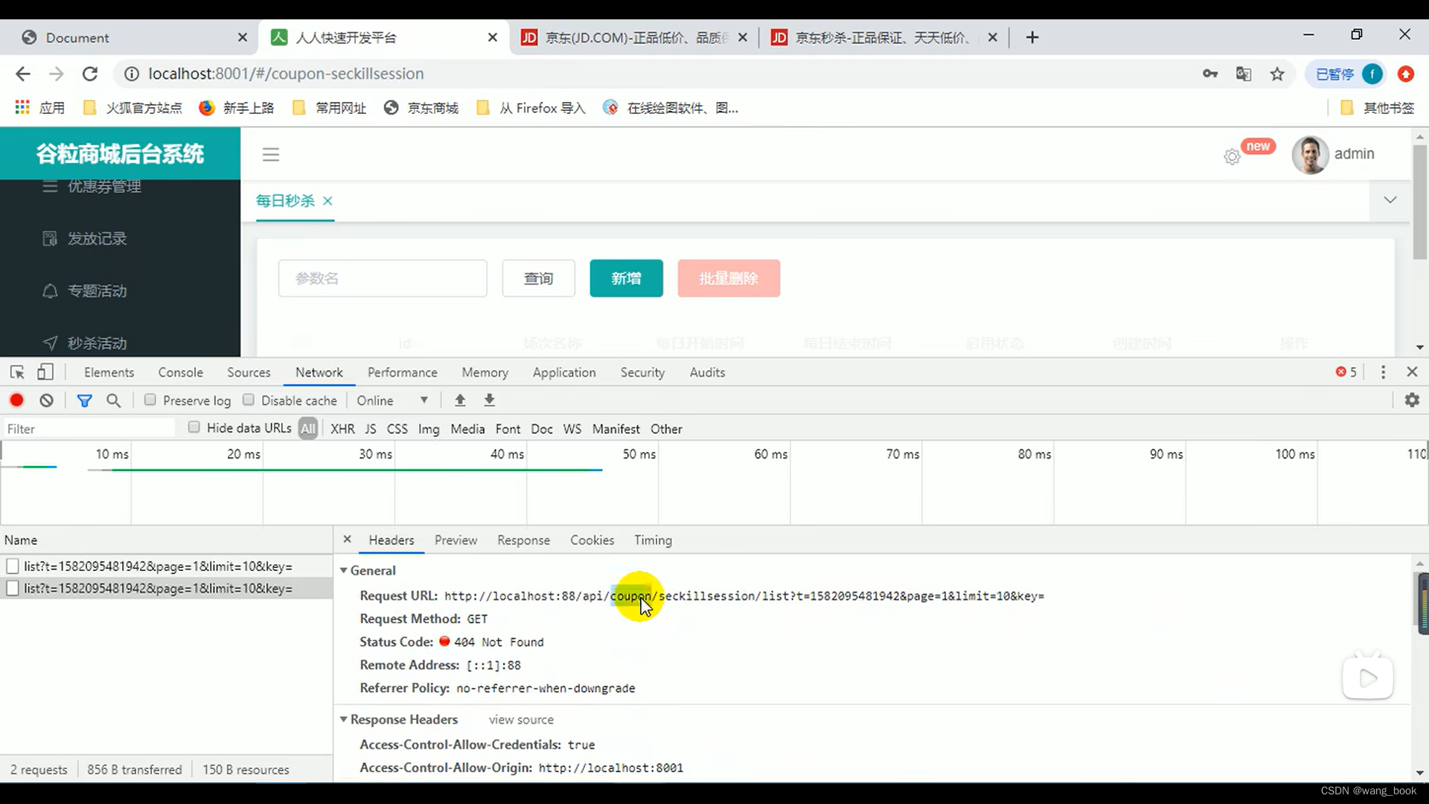Open the Response tab of request

coord(523,540)
